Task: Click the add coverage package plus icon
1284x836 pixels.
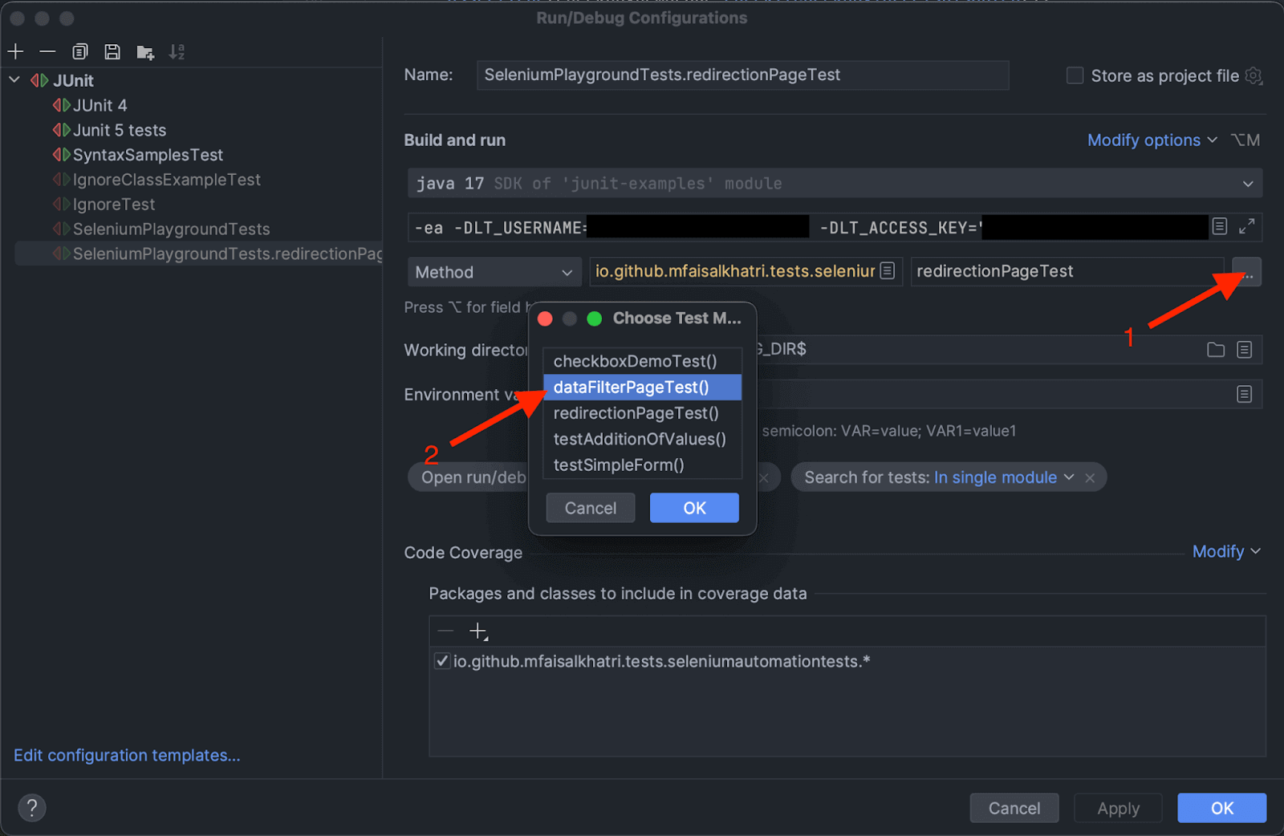Action: pos(478,631)
